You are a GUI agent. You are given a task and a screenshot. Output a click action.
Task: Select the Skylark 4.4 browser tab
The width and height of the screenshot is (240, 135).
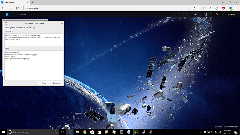click(15, 2)
